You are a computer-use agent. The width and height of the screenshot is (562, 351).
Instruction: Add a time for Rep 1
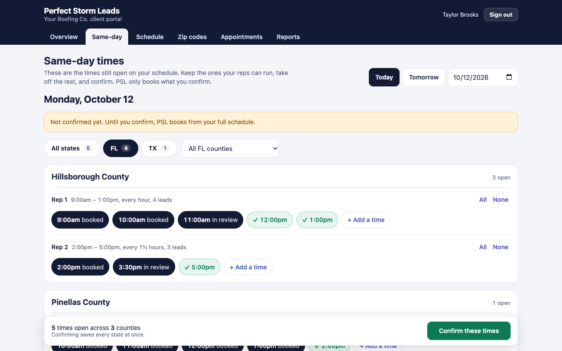pos(366,220)
